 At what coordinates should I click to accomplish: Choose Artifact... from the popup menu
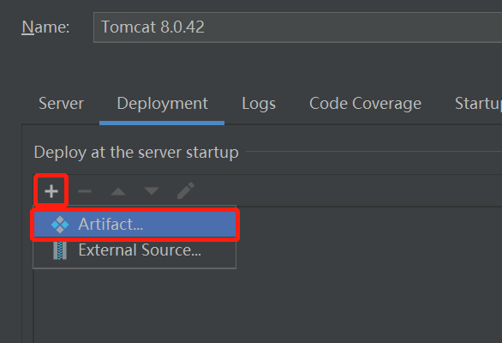click(134, 225)
